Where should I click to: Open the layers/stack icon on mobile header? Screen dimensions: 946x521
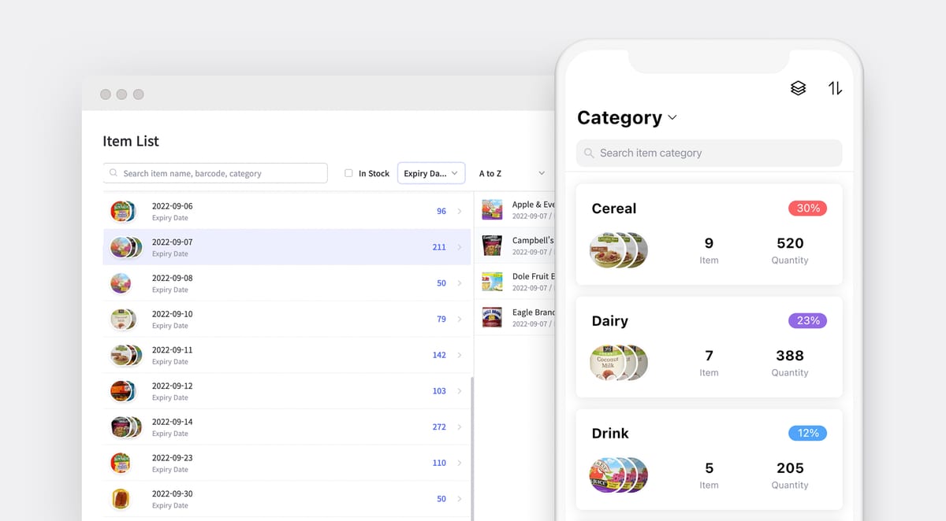click(x=798, y=87)
